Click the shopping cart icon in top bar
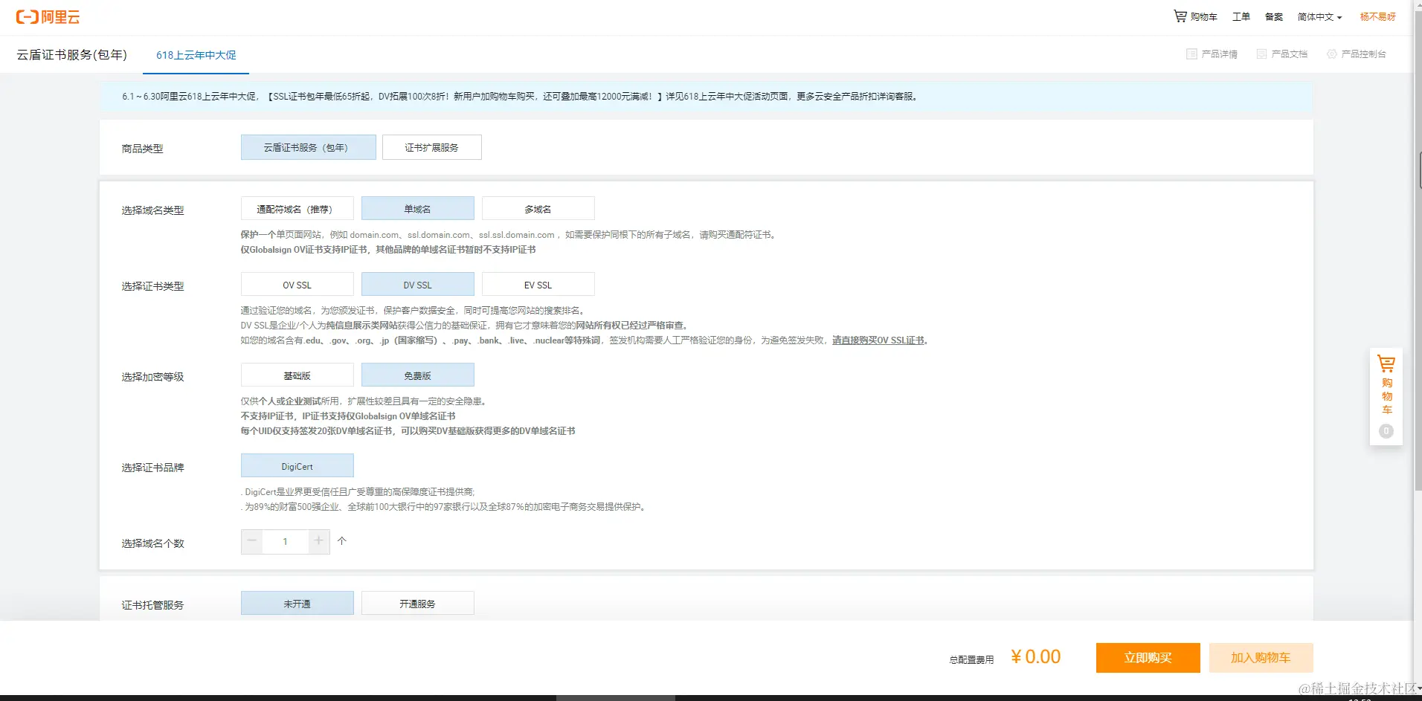This screenshot has width=1422, height=701. (1180, 16)
